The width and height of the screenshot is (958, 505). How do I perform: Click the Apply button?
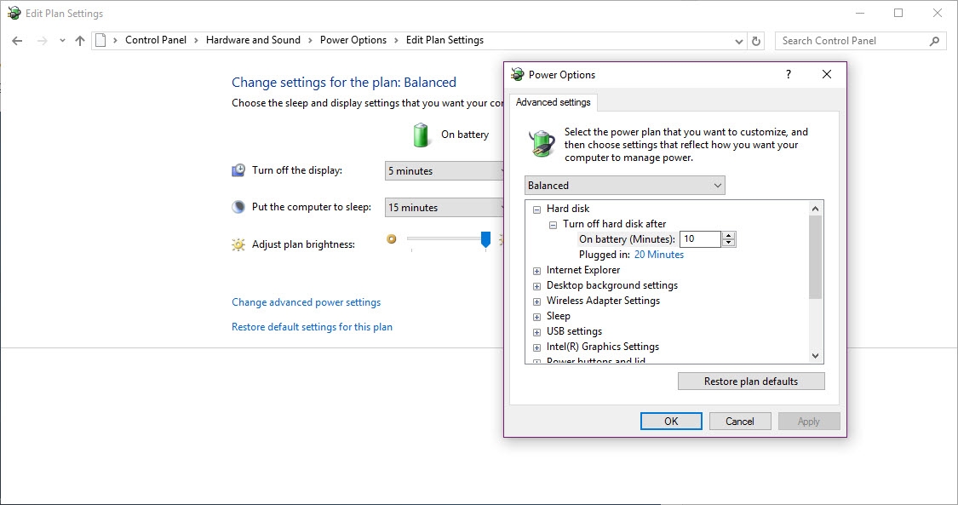point(809,422)
